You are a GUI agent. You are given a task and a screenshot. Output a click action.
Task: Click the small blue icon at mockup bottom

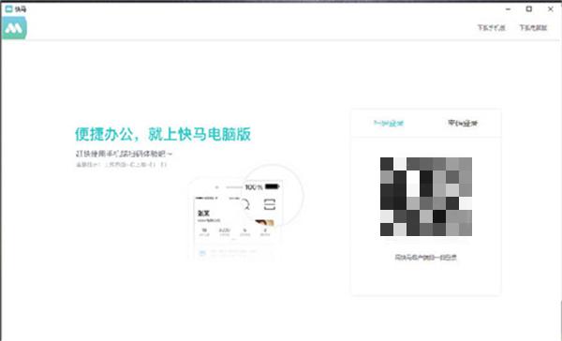point(202,253)
